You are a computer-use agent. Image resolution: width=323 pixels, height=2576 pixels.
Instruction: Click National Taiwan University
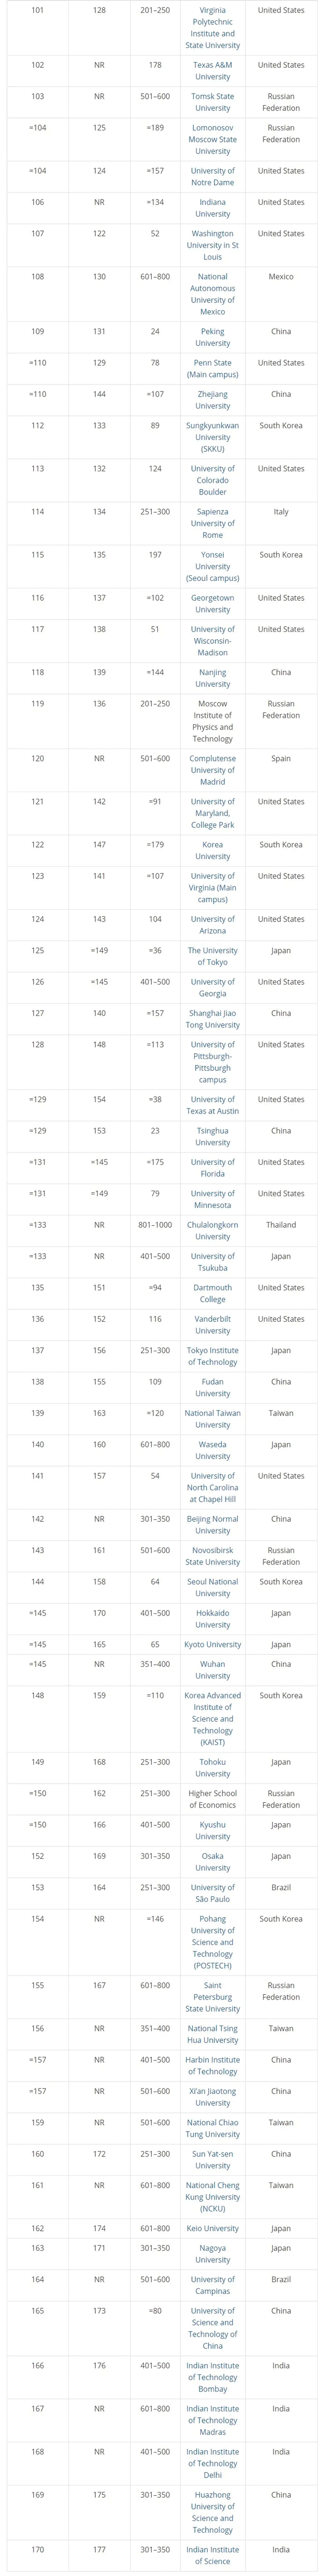pyautogui.click(x=212, y=1419)
